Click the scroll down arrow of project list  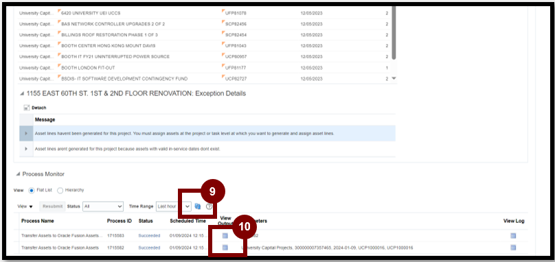point(394,78)
